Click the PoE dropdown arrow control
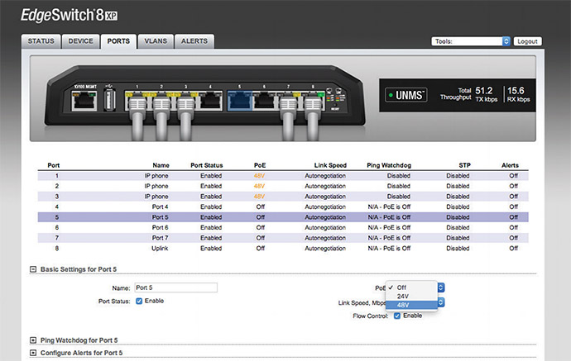 coord(441,287)
